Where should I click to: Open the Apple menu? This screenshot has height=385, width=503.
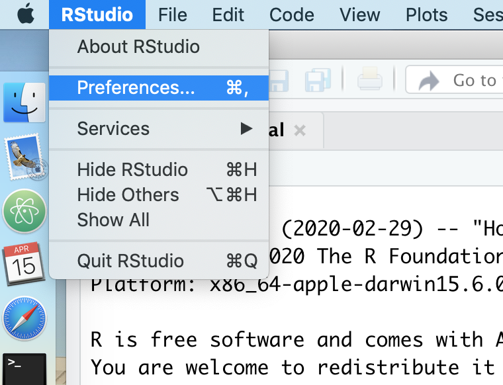pyautogui.click(x=25, y=14)
